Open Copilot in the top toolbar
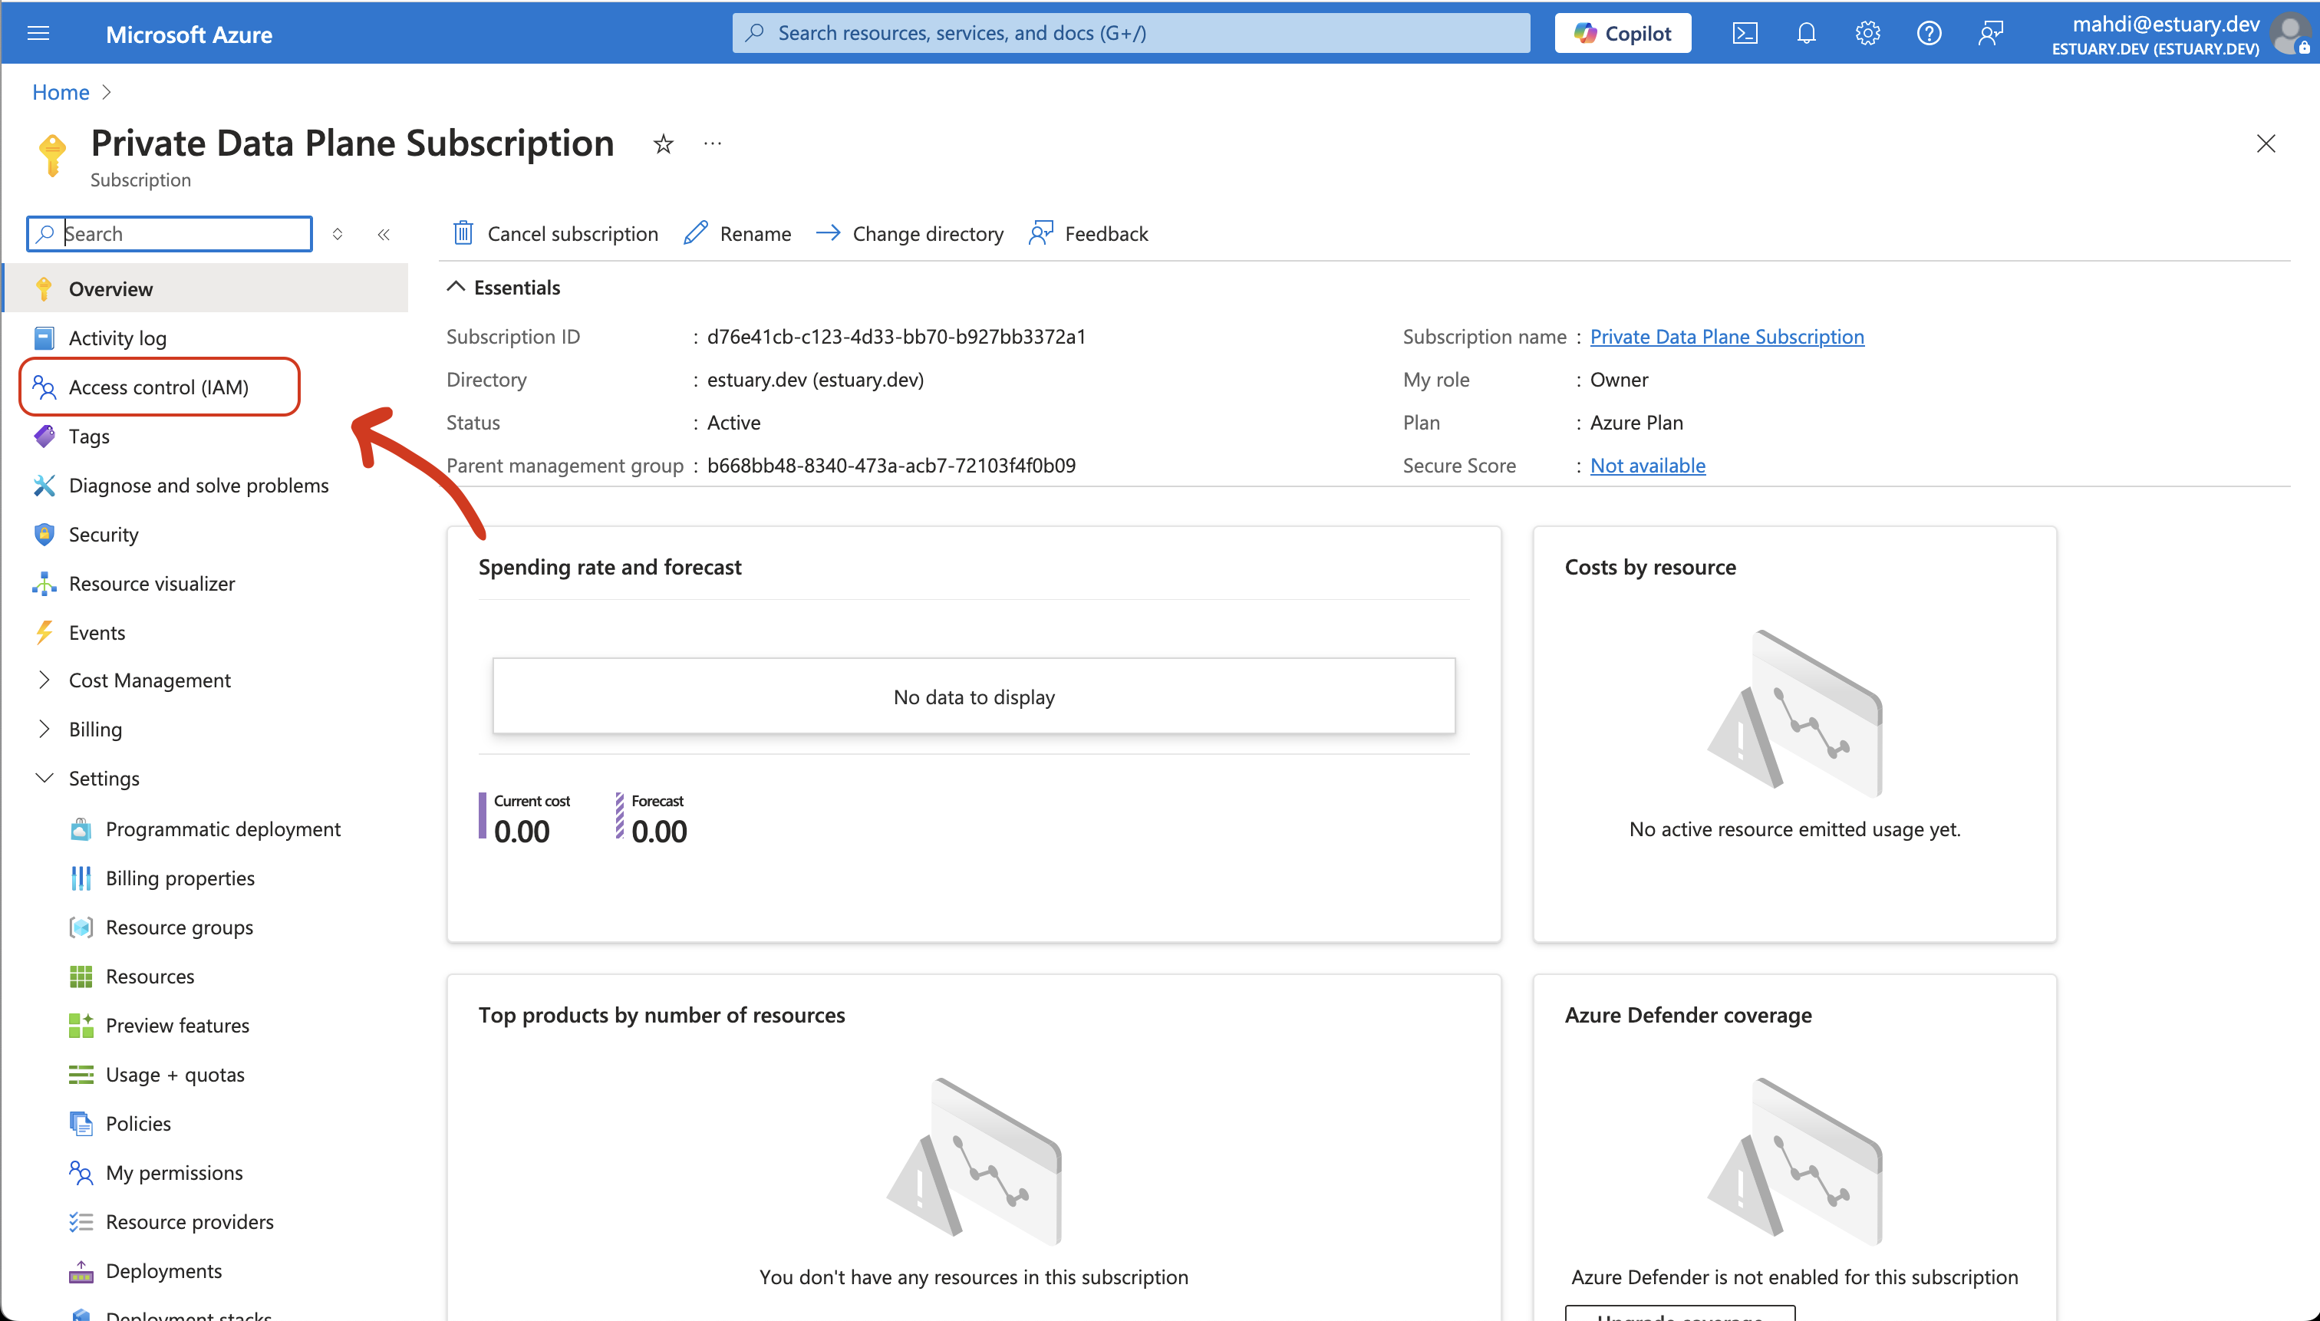Image resolution: width=2320 pixels, height=1321 pixels. (1621, 33)
